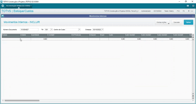The height and width of the screenshot is (104, 196).
Task: Click horizontal scrollbar left arrow
Action: [3, 100]
